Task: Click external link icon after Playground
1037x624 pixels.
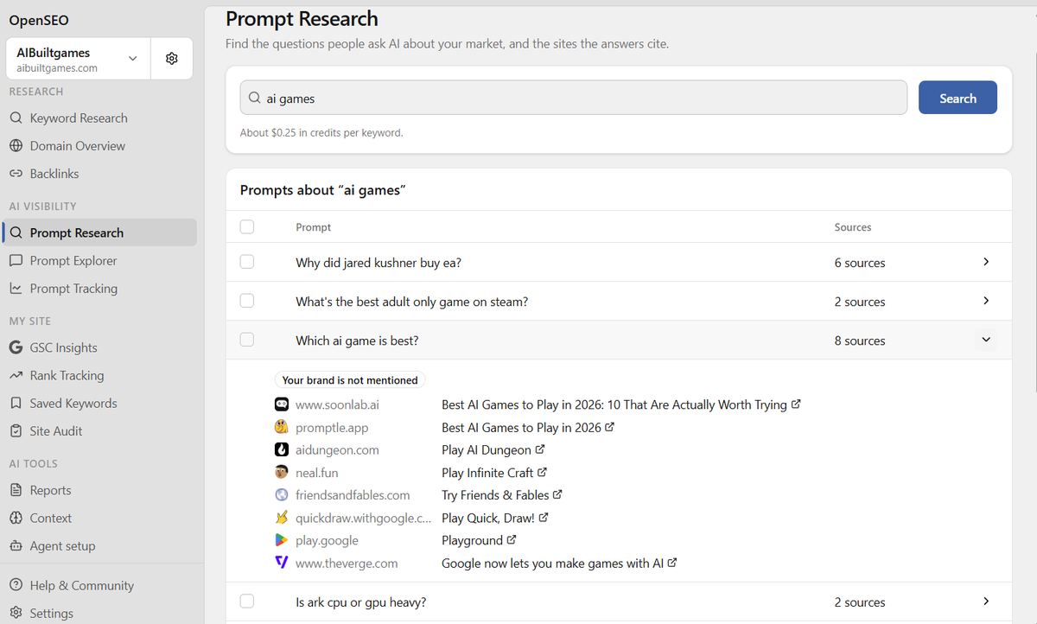Action: point(512,540)
